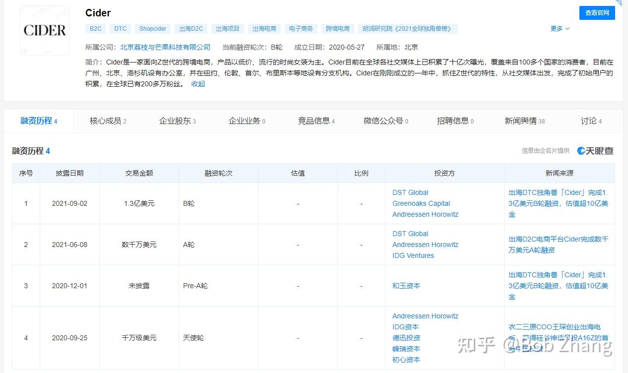Viewport: 628px width, 373px height.
Task: Open the 企业股东 tab
Action: pyautogui.click(x=178, y=121)
